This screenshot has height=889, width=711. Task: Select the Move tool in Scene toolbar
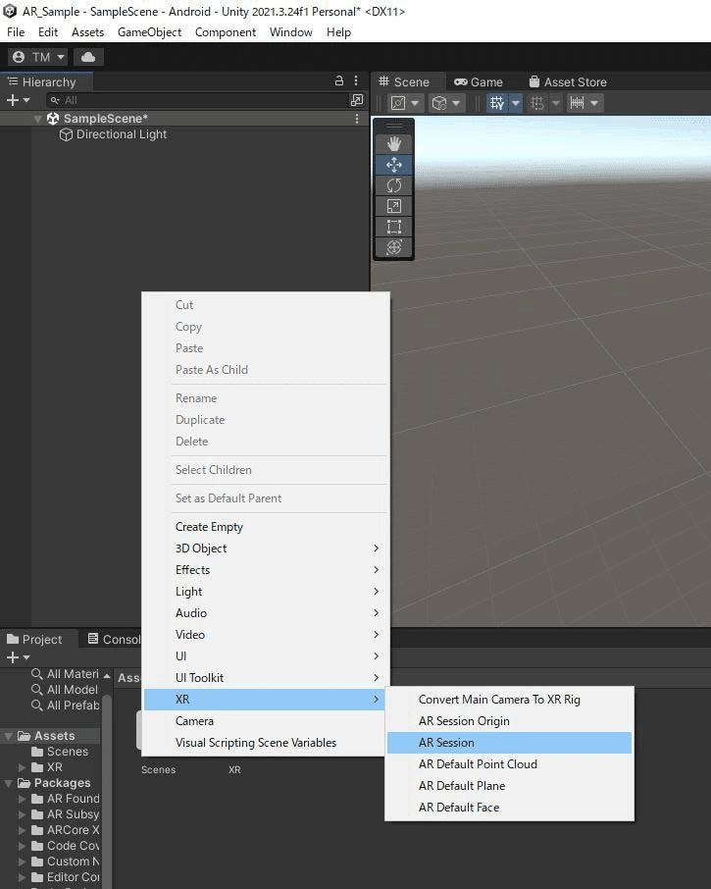[393, 165]
